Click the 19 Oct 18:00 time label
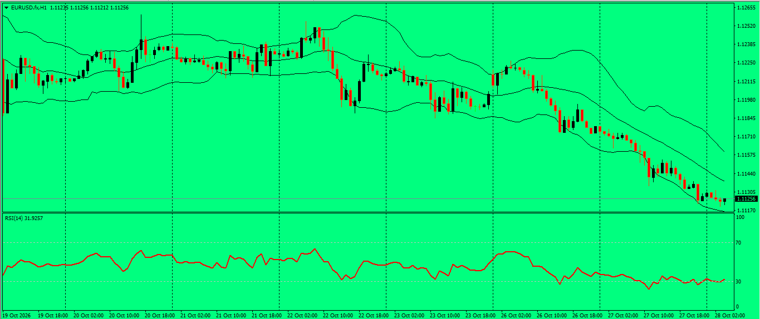 (53, 315)
